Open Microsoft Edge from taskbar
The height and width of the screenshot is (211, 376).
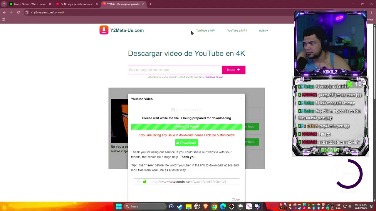[223, 206]
